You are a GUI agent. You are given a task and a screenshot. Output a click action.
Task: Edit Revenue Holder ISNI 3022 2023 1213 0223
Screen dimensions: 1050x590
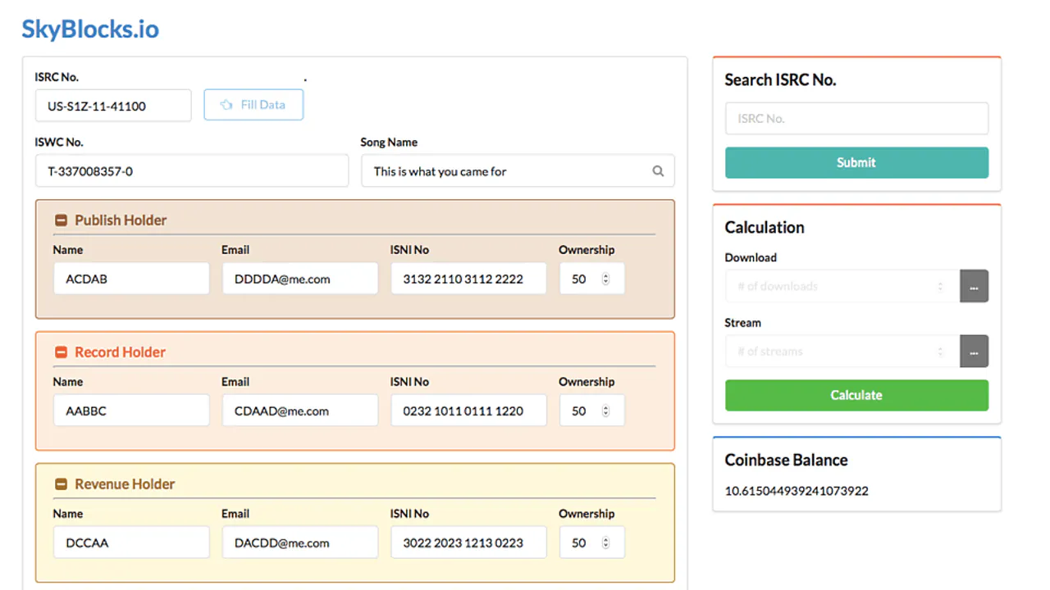[x=468, y=542]
